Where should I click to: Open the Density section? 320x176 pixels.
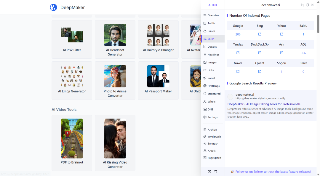tap(213, 47)
